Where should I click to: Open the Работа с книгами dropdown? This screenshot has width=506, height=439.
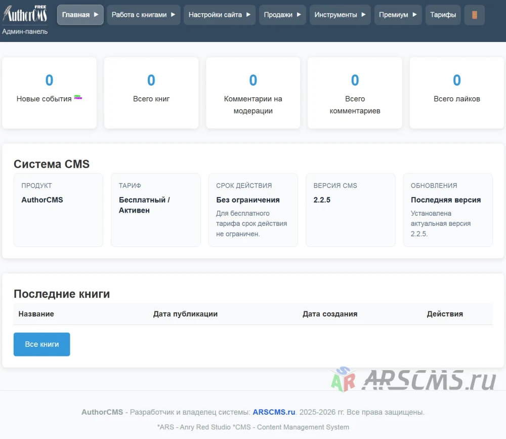[x=144, y=15]
